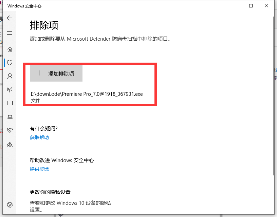Click the 更改你的隐私设置 heading

coord(50,192)
